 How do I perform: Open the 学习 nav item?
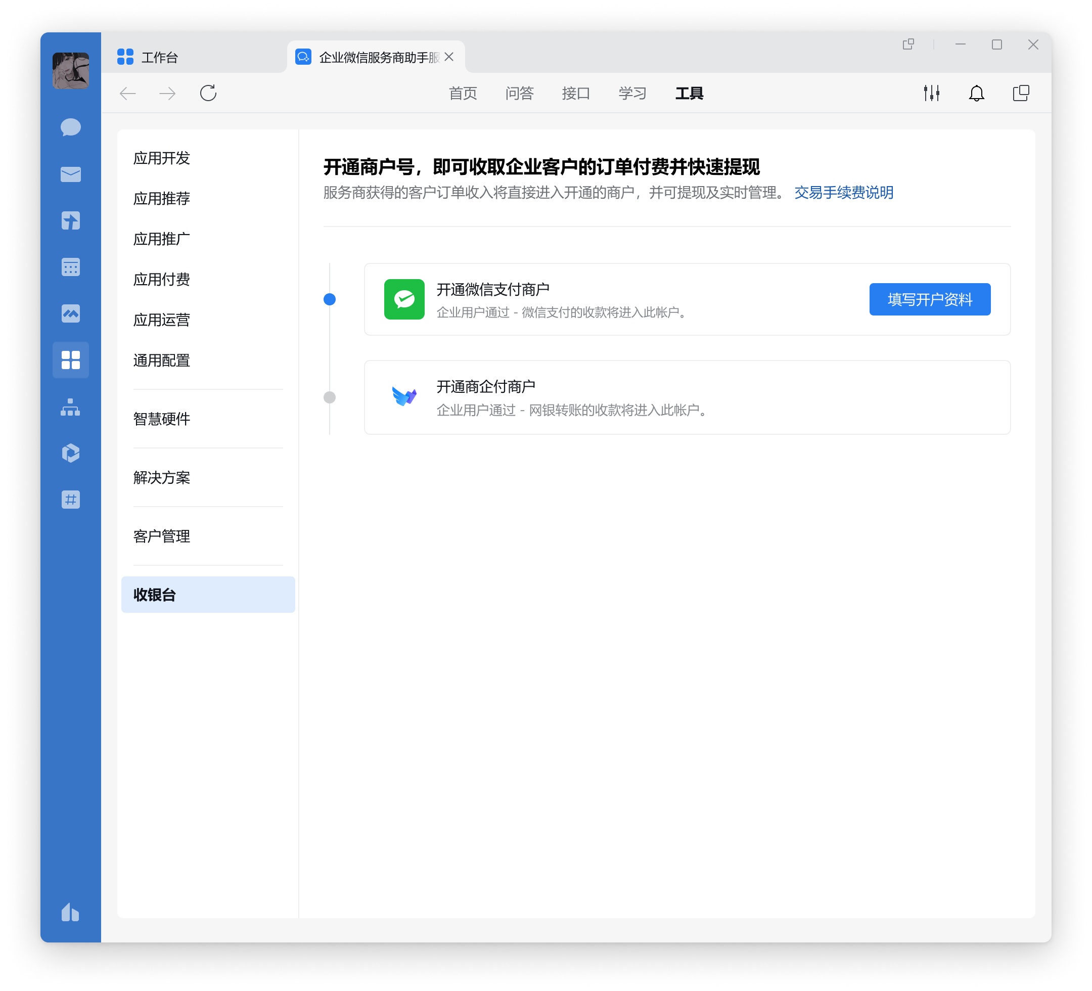tap(632, 93)
